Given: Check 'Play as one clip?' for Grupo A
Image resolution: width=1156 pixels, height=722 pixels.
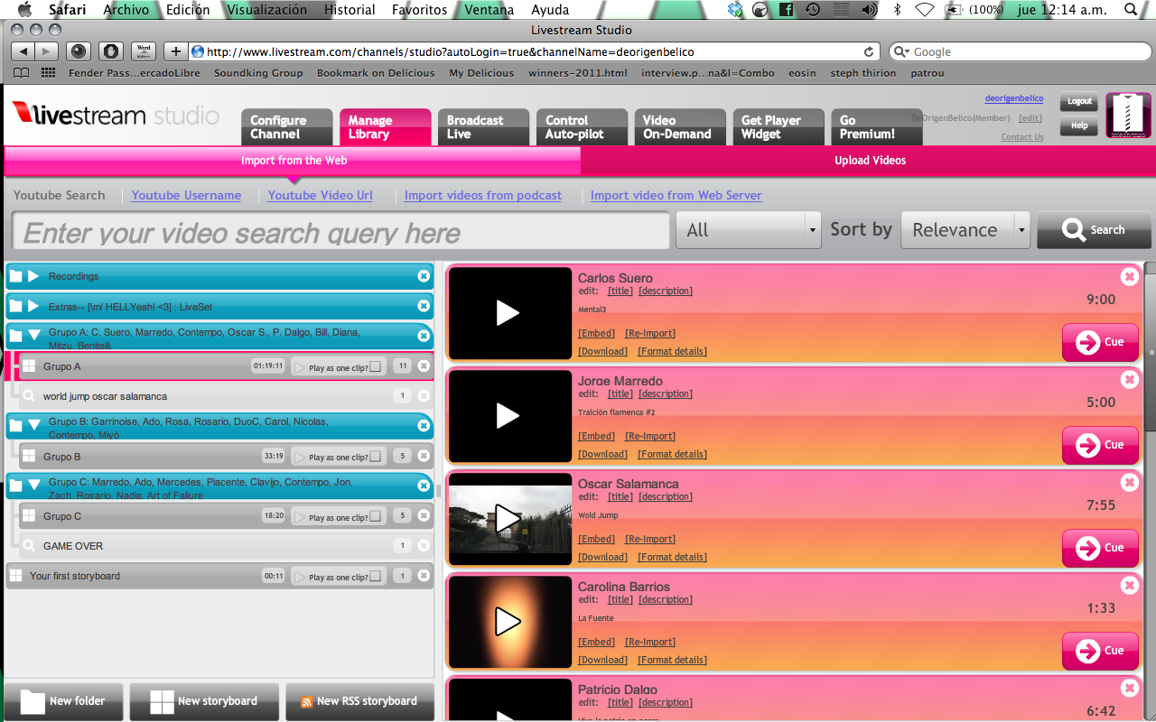Looking at the screenshot, I should (x=376, y=366).
